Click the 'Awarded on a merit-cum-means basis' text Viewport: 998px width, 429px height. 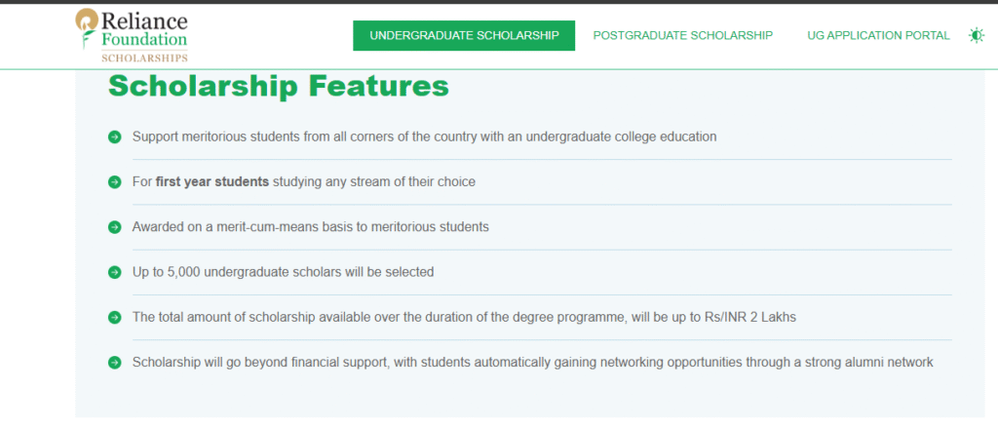coord(310,227)
